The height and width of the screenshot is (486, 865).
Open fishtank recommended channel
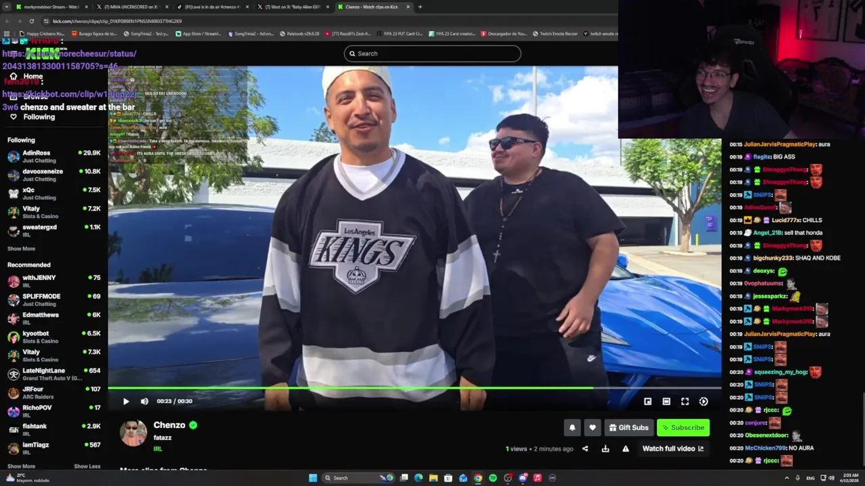(54, 430)
